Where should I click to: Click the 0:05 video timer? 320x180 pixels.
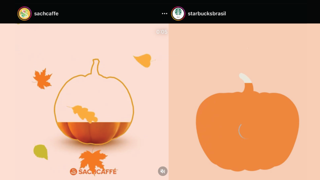(x=162, y=32)
